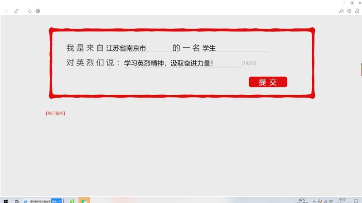Open the green browser icon in the taskbar
The image size is (362, 203).
[72, 201]
